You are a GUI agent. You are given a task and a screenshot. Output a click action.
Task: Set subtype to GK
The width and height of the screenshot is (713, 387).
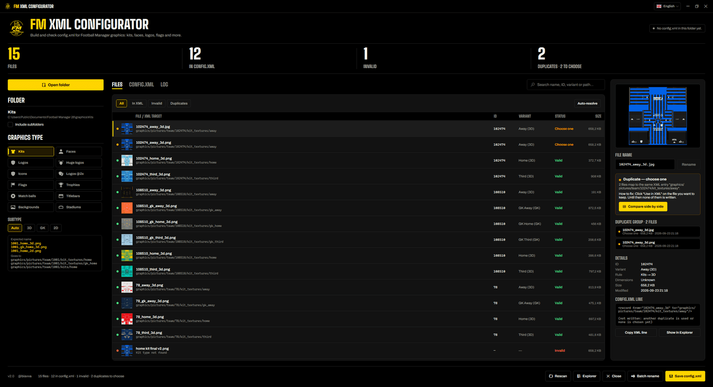click(43, 228)
